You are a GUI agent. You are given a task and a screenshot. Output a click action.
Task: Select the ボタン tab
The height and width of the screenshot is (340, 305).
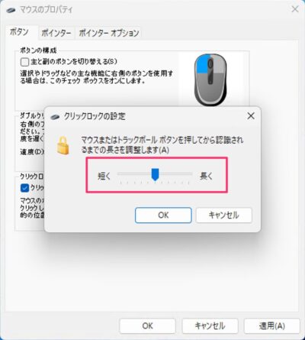click(x=19, y=32)
